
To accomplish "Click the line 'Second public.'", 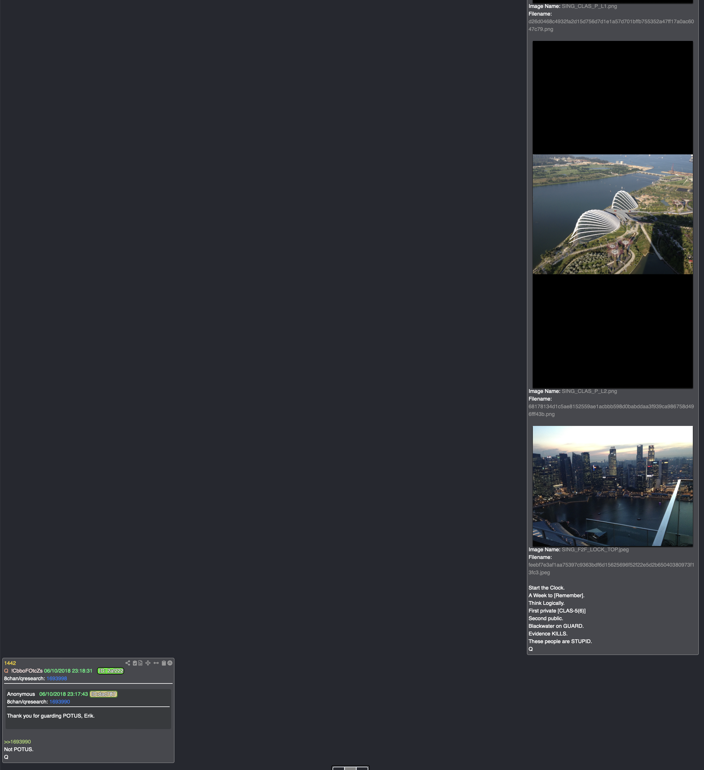I will pos(546,618).
